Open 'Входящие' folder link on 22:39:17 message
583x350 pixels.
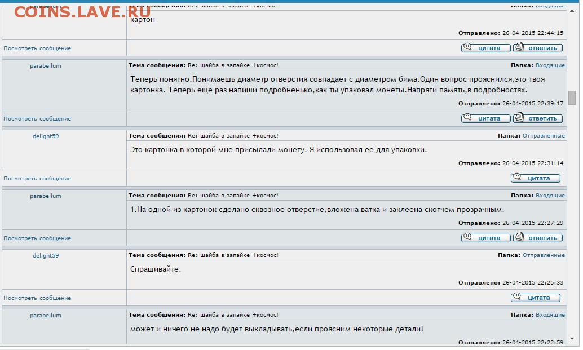pyautogui.click(x=550, y=65)
